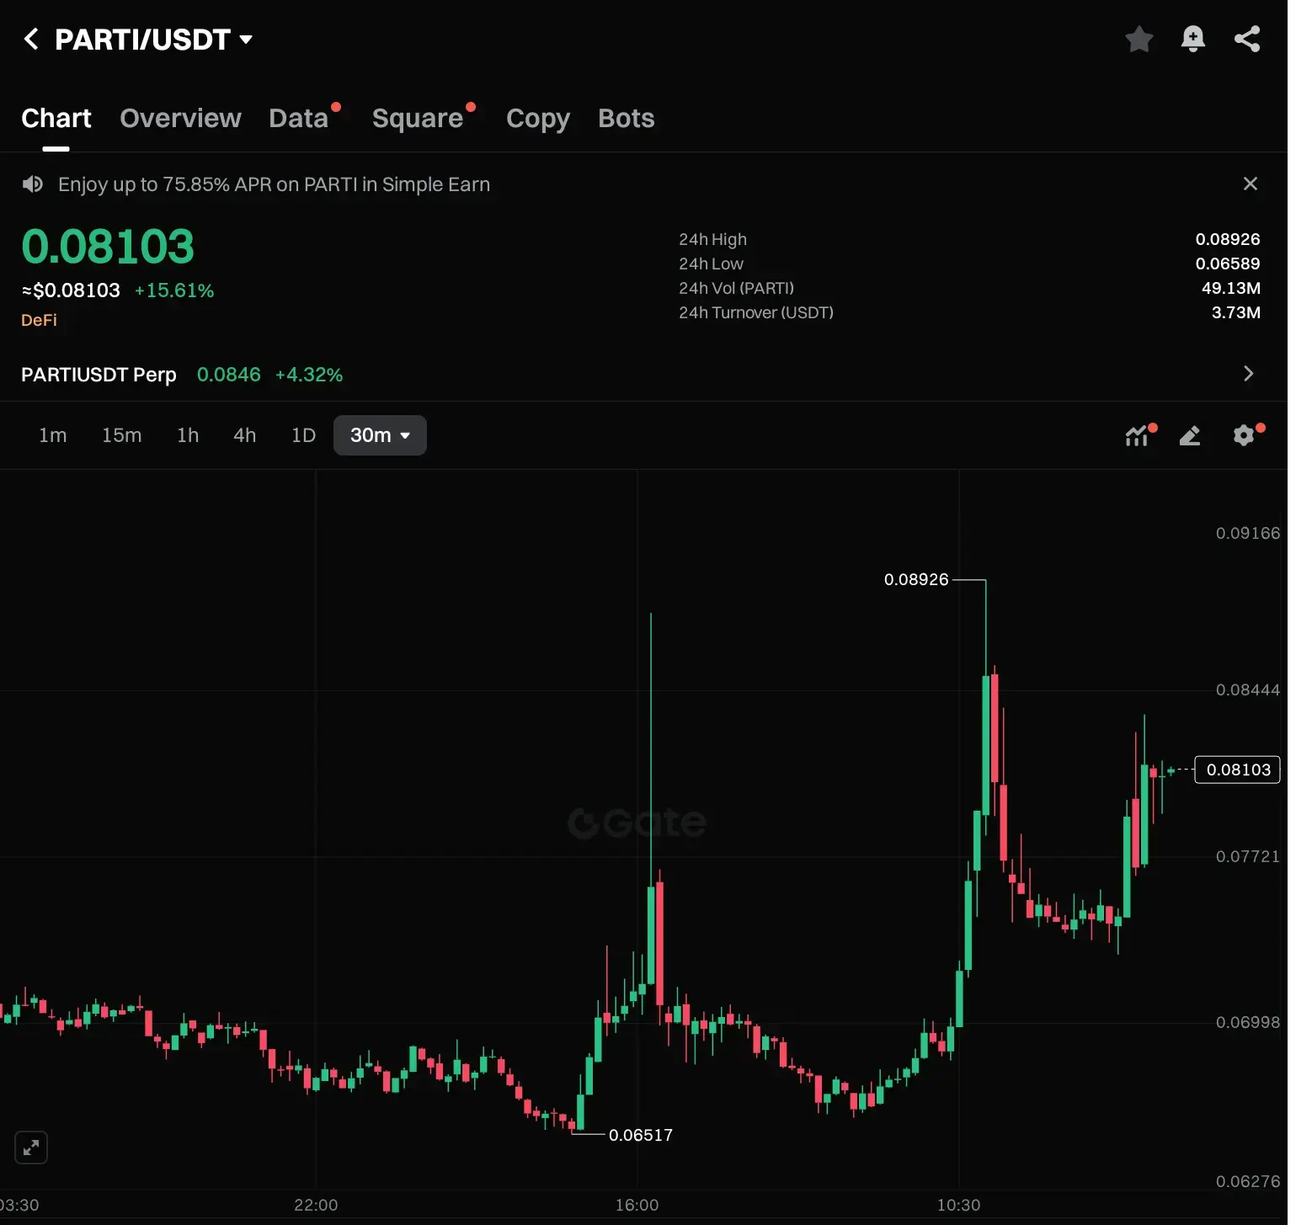
Task: Click the Perp change +4.32%
Action: pos(309,375)
